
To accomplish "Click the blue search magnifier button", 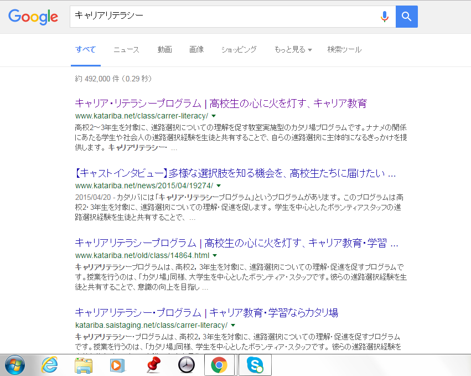I will pos(406,17).
